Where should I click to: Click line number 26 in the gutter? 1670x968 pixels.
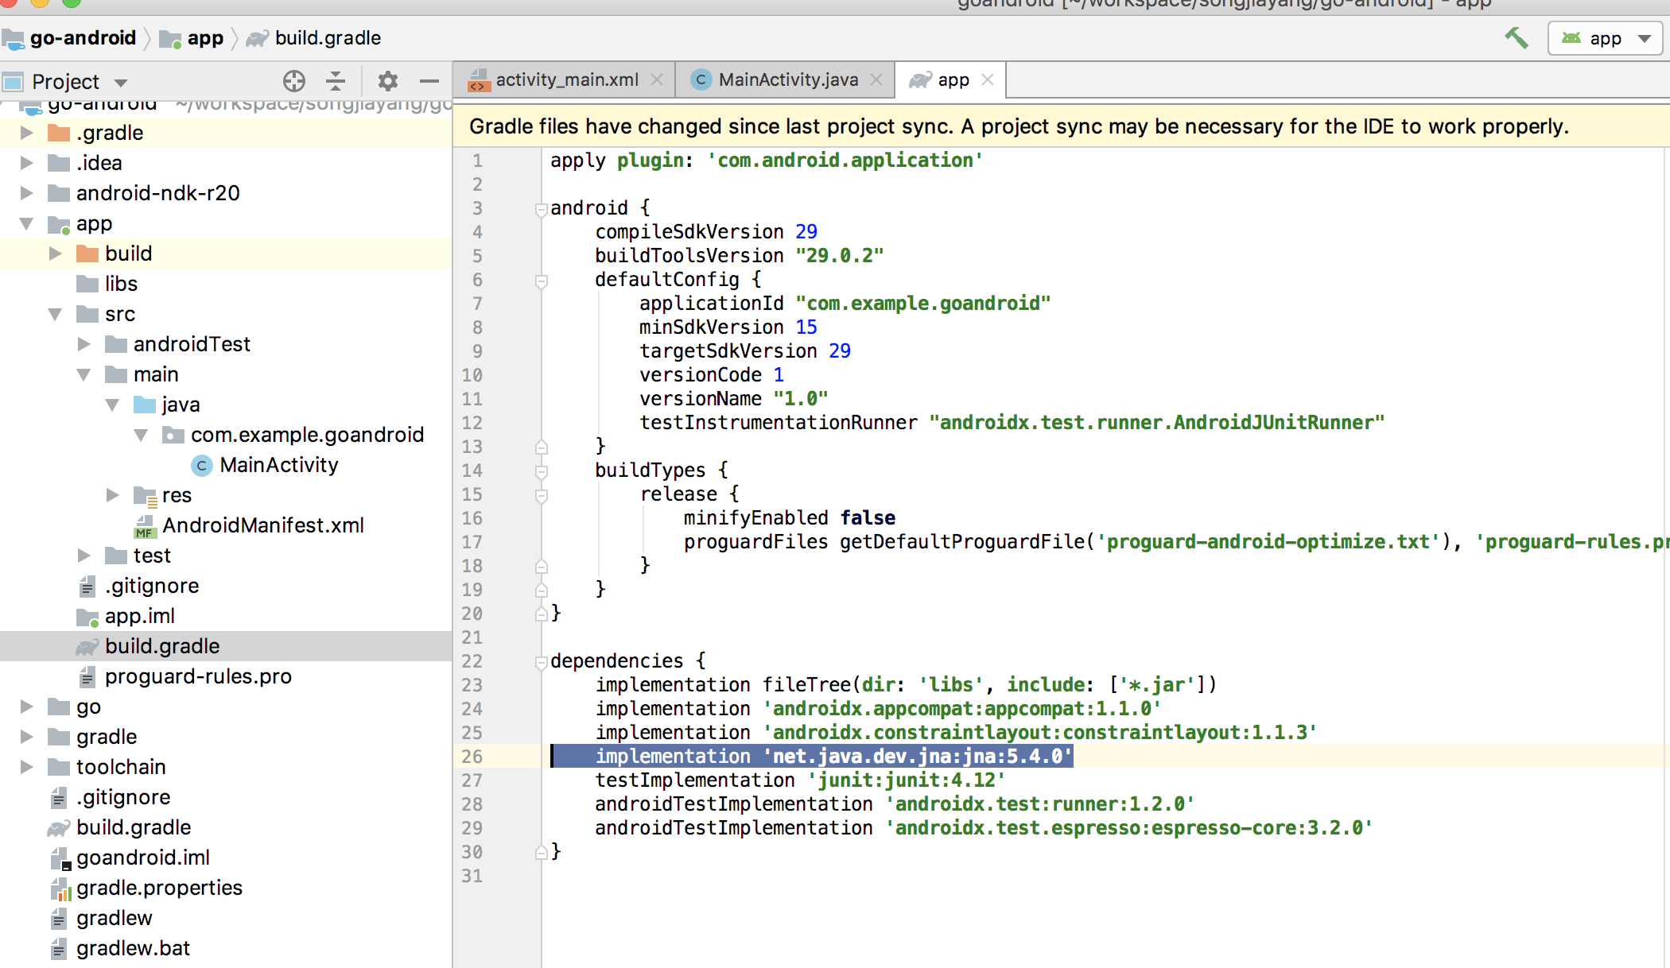click(472, 756)
